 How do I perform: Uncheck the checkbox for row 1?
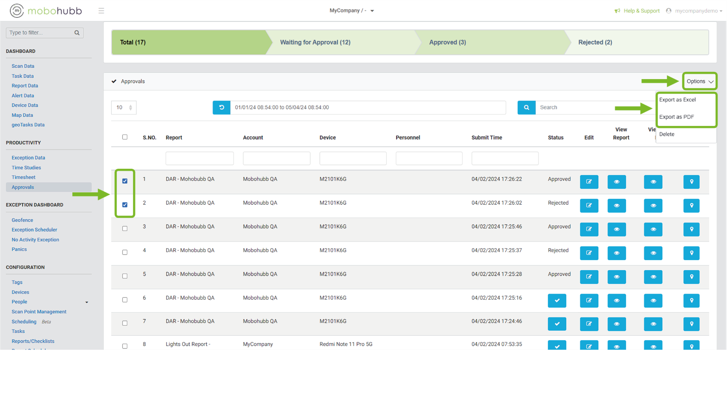pyautogui.click(x=125, y=181)
